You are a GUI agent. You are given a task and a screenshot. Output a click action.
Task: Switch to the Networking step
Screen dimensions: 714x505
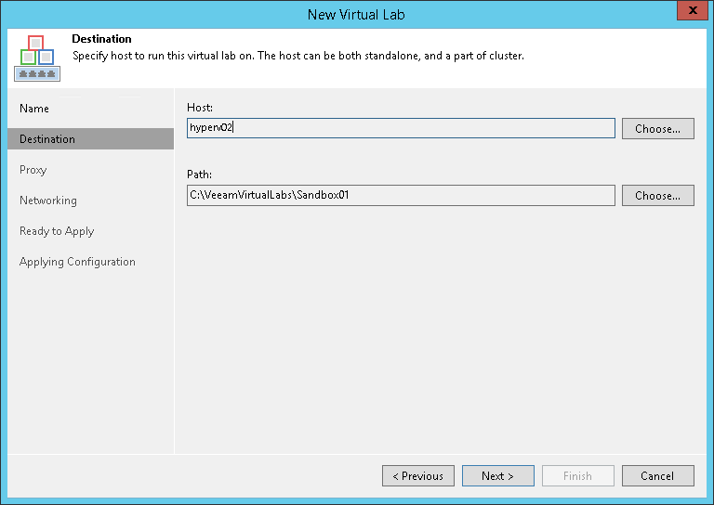pyautogui.click(x=48, y=201)
